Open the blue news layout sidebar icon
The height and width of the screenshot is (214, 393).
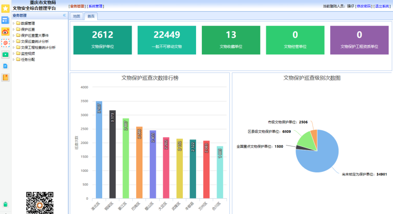(5, 20)
